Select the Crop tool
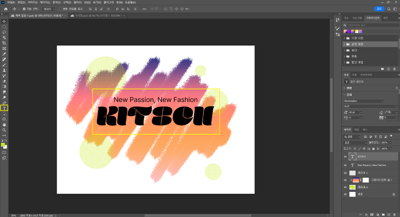This screenshot has width=400, height=217. coord(4,43)
